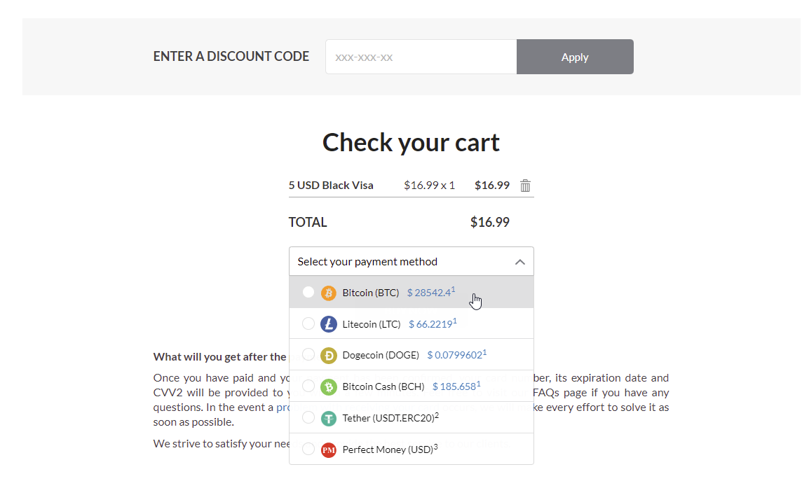Select the Dogecoin (DOGE) radio button

pos(308,355)
